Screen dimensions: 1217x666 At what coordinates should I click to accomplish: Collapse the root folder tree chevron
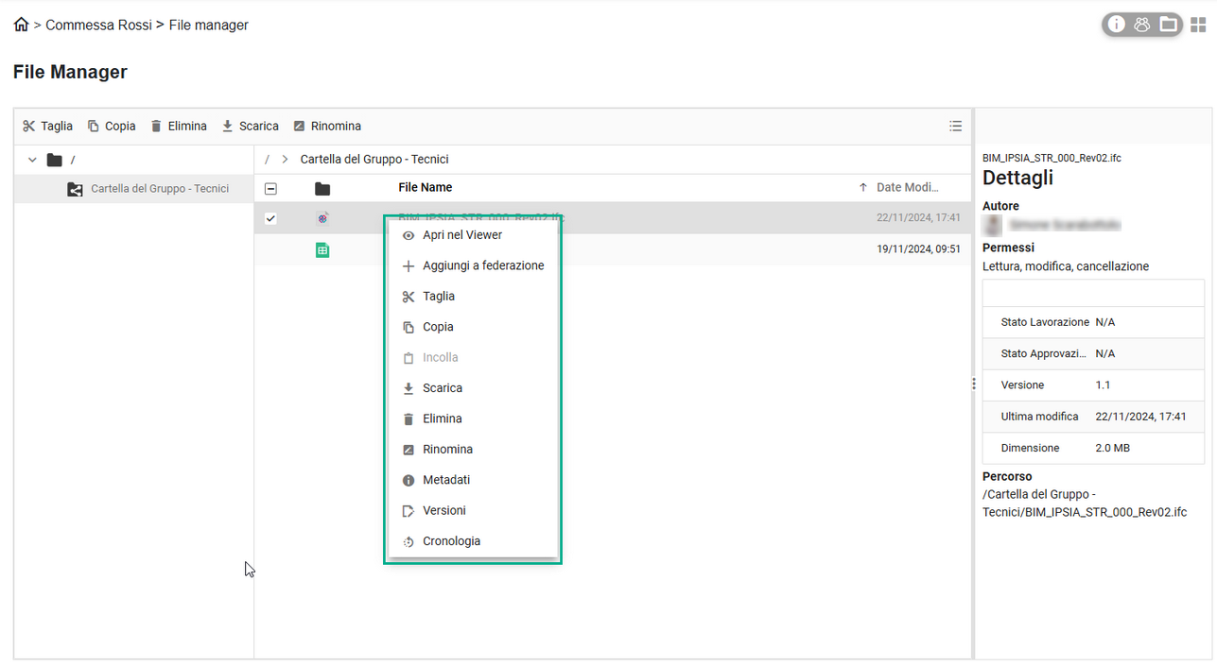pos(31,160)
